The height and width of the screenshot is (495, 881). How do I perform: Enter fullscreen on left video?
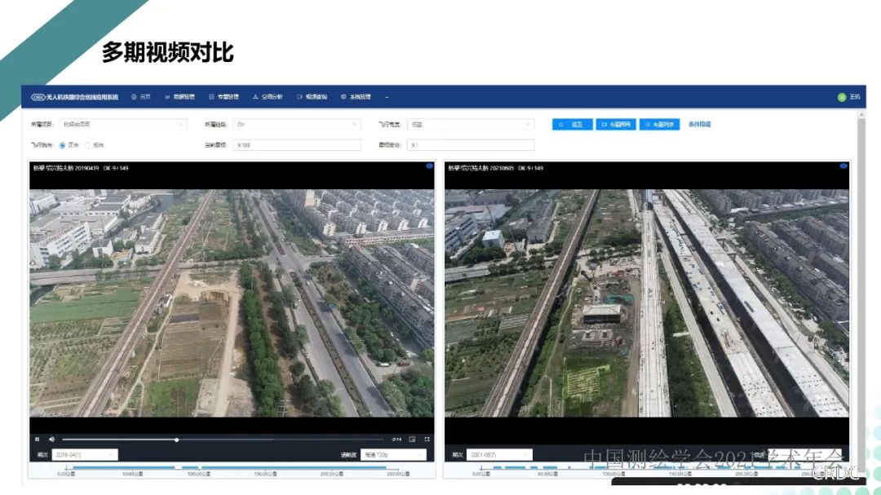coord(427,440)
